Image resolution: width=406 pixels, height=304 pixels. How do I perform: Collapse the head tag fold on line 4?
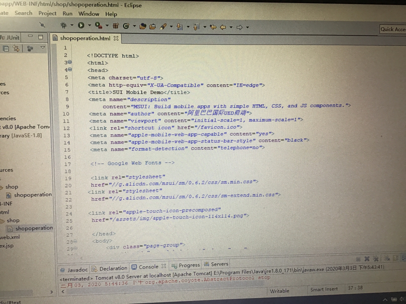click(x=70, y=70)
